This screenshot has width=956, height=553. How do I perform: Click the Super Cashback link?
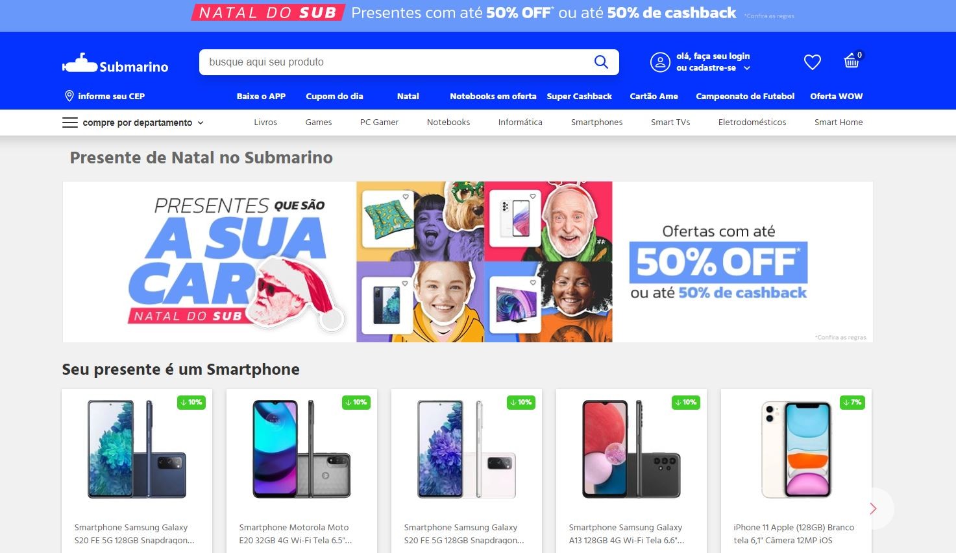[580, 96]
